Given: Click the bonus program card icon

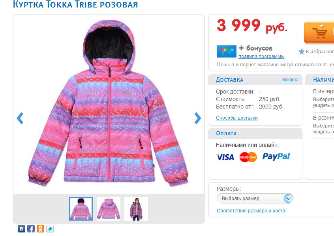Looking at the screenshot, I should (x=227, y=51).
